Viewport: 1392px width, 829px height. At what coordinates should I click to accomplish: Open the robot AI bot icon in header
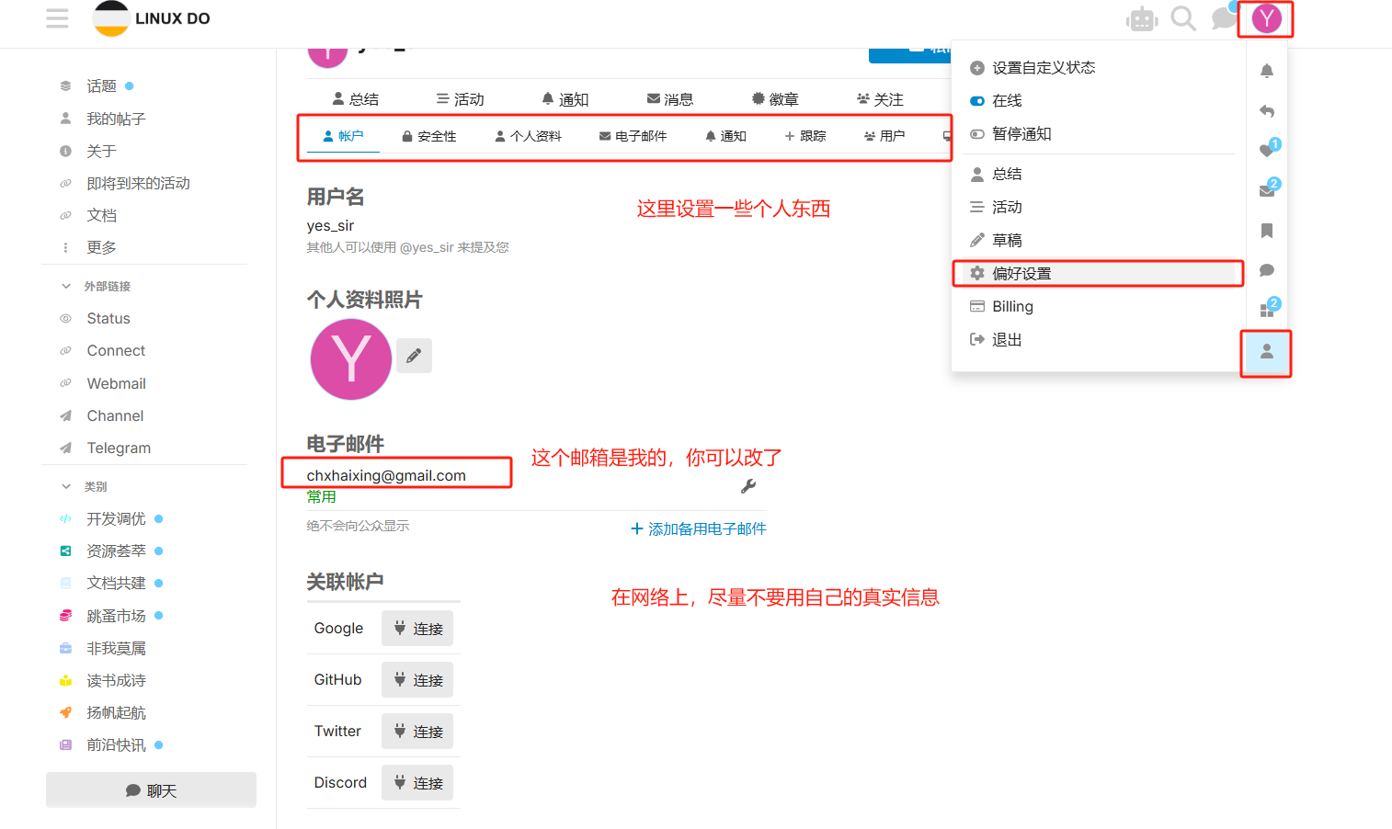1142,19
